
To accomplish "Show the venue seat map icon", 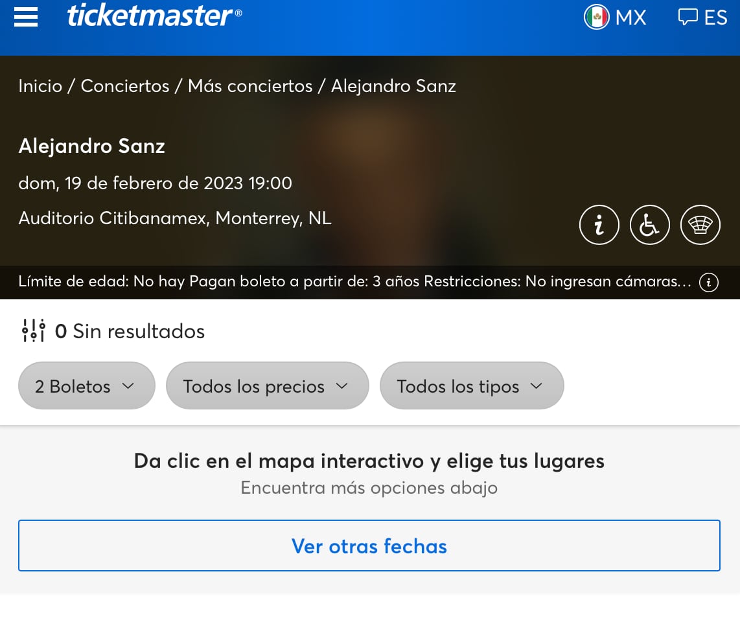I will pyautogui.click(x=700, y=225).
